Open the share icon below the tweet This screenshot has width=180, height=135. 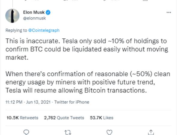(x=151, y=132)
